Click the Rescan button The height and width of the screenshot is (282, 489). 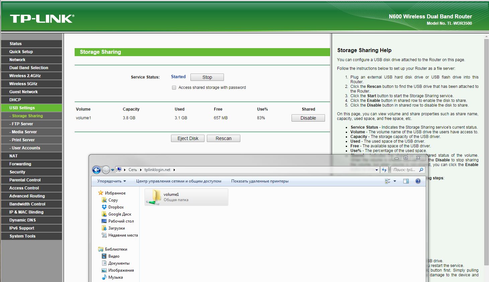224,138
